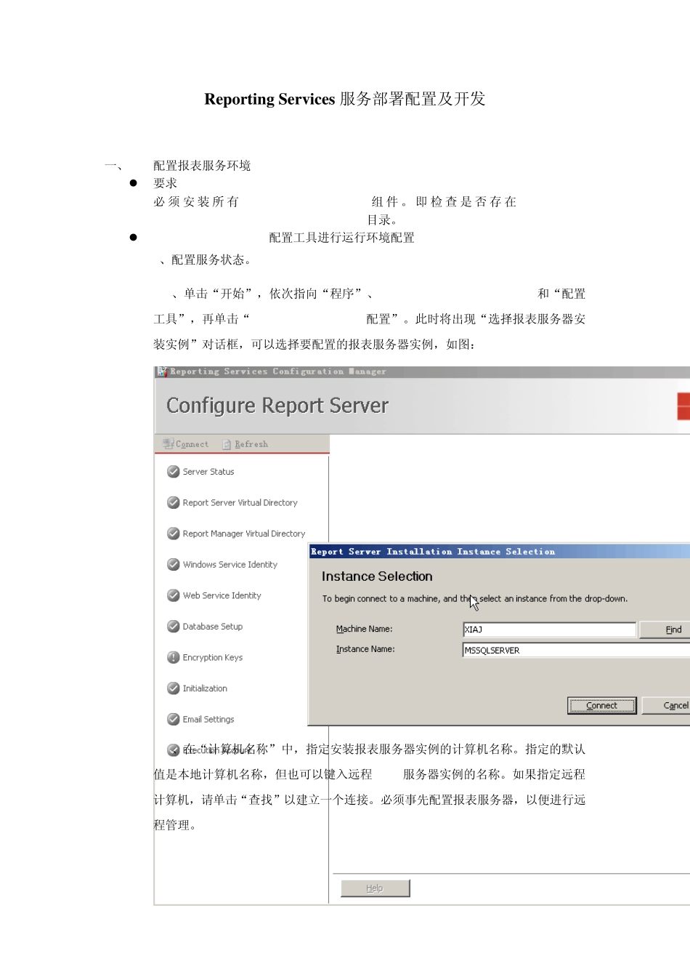Click the Report Server Installation Instance Selection title bar
The height and width of the screenshot is (977, 690).
499,552
